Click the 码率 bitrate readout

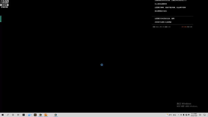pos(156,27)
